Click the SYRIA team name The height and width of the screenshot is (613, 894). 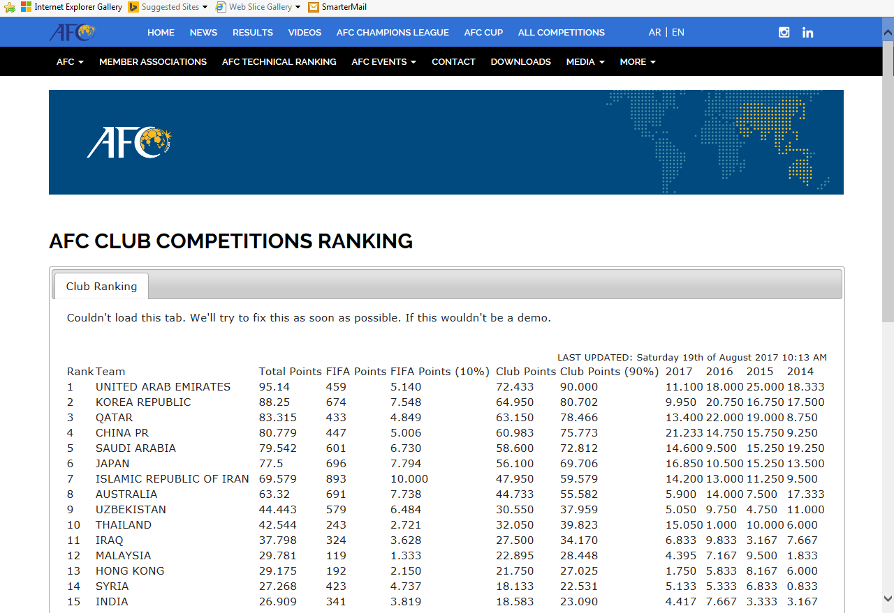(112, 586)
